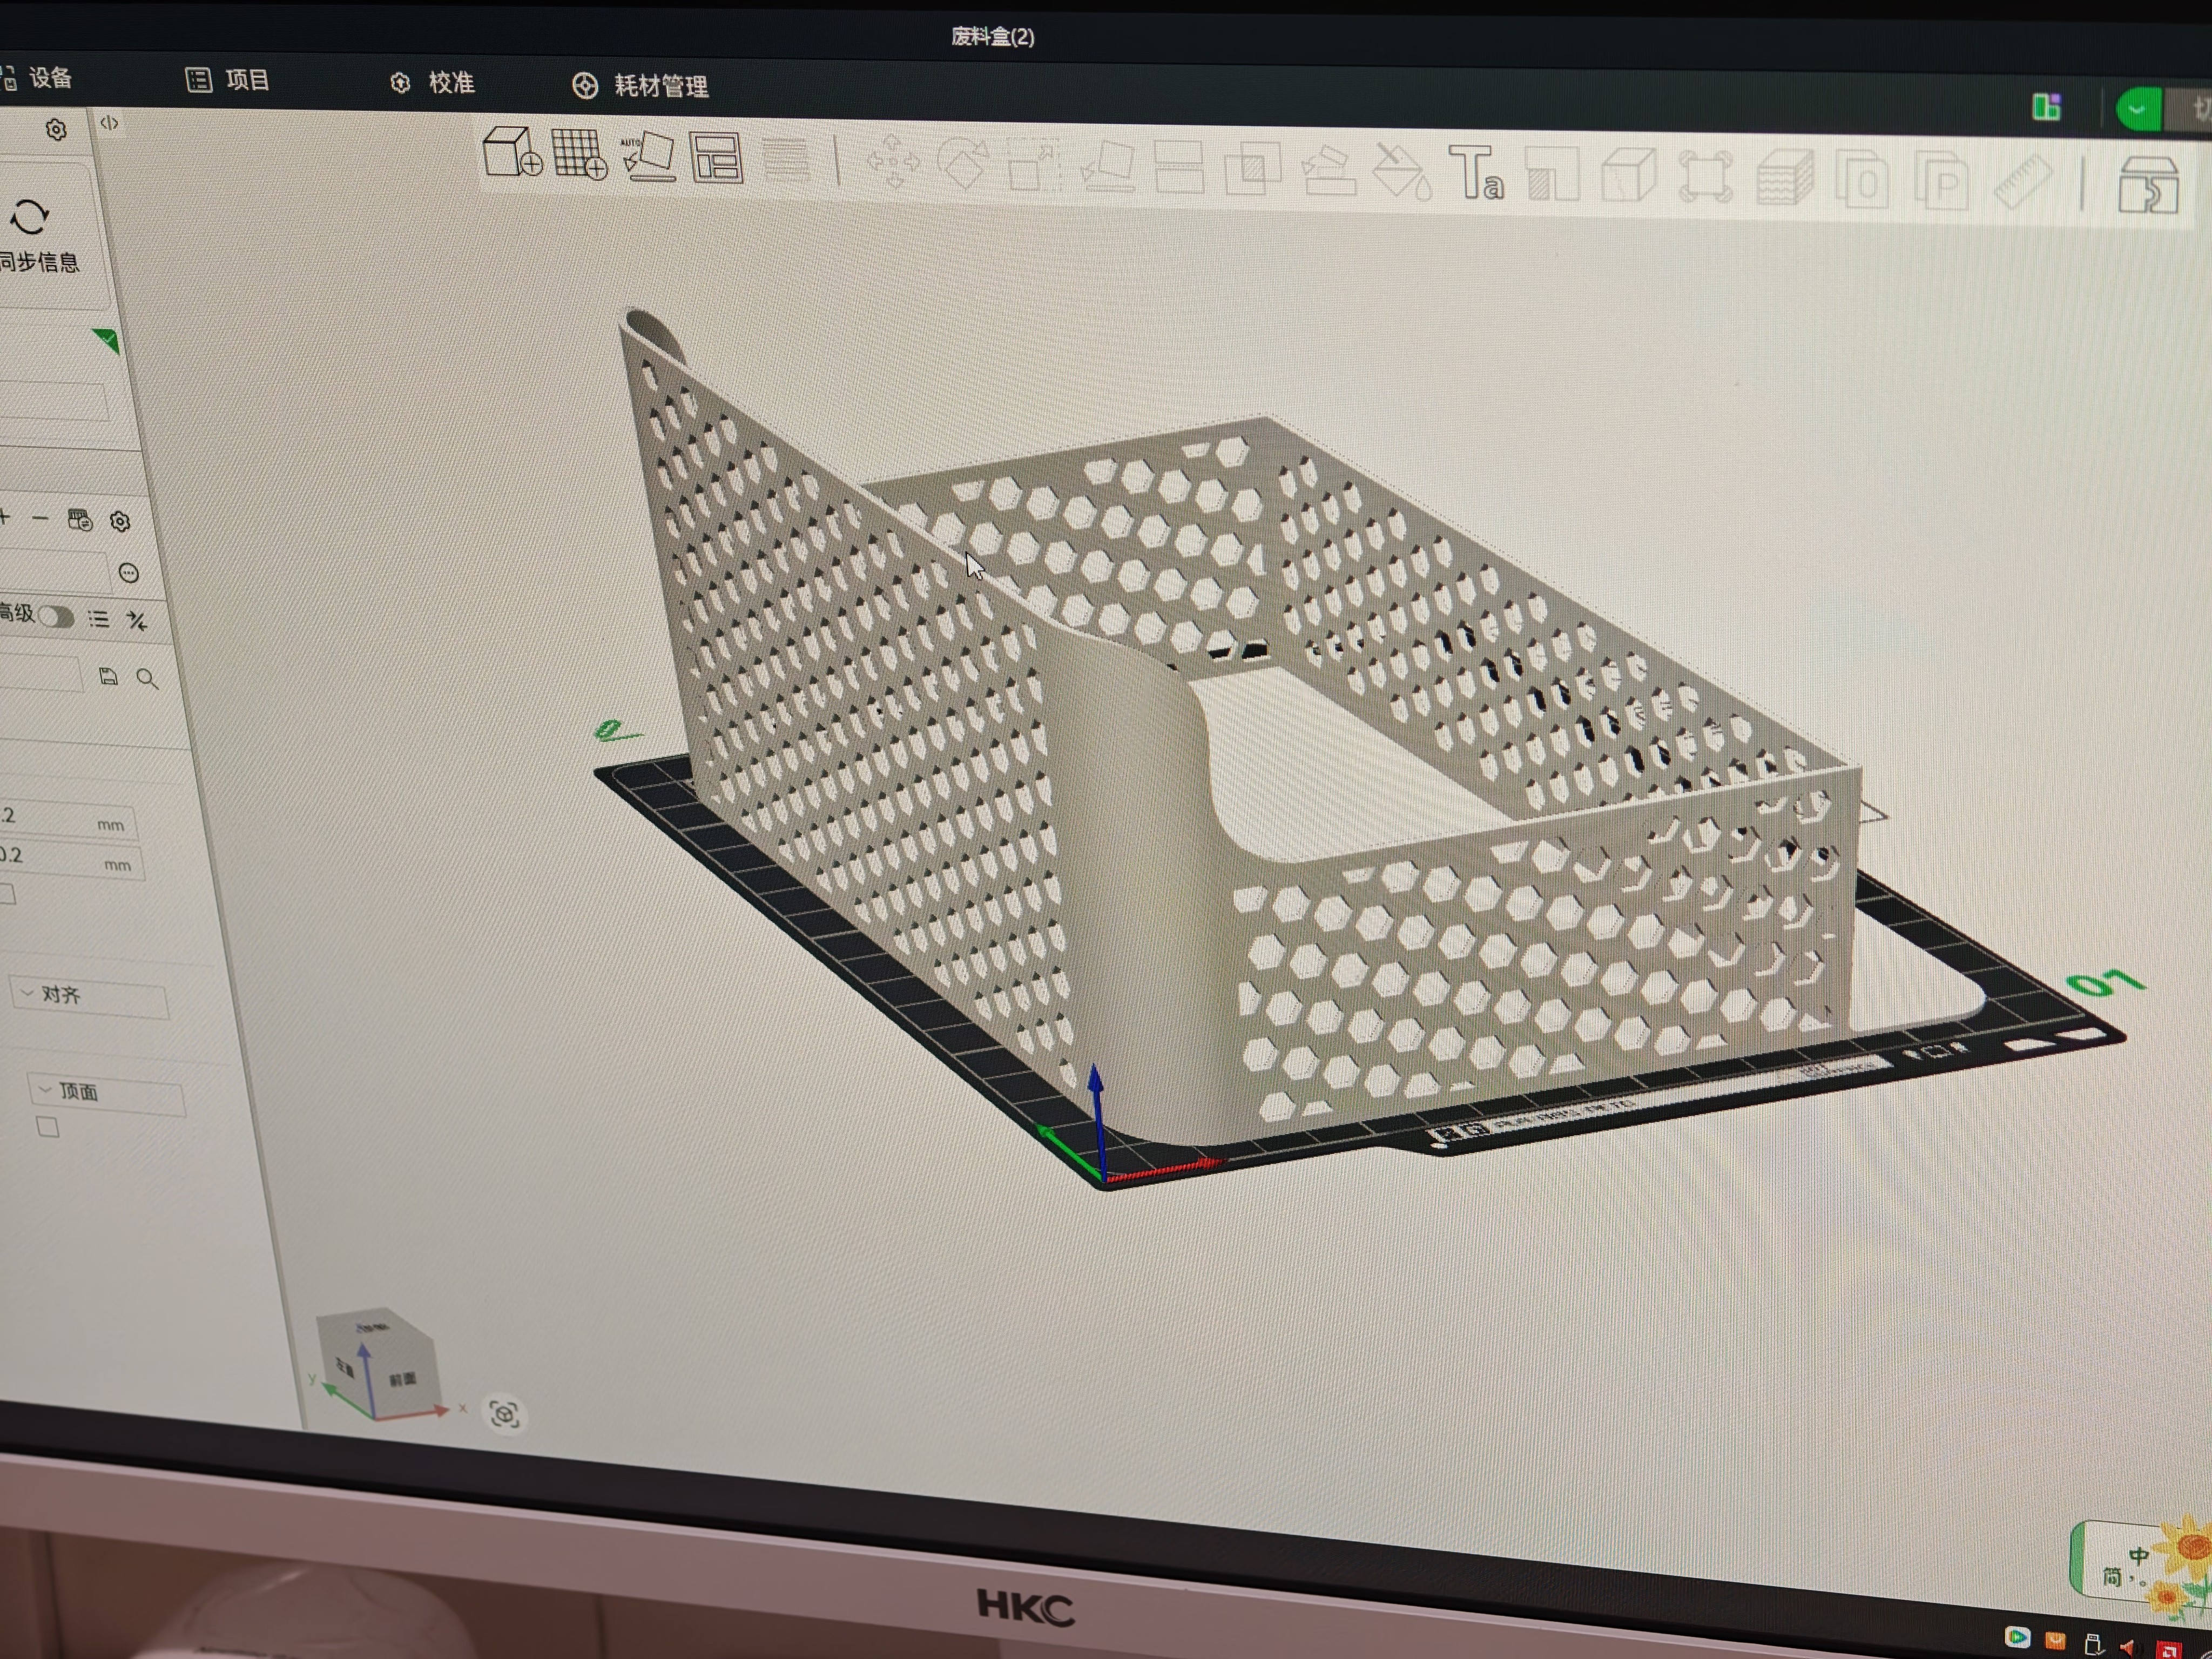This screenshot has height=1659, width=2212.
Task: Click the compare presets icon
Action: click(137, 621)
